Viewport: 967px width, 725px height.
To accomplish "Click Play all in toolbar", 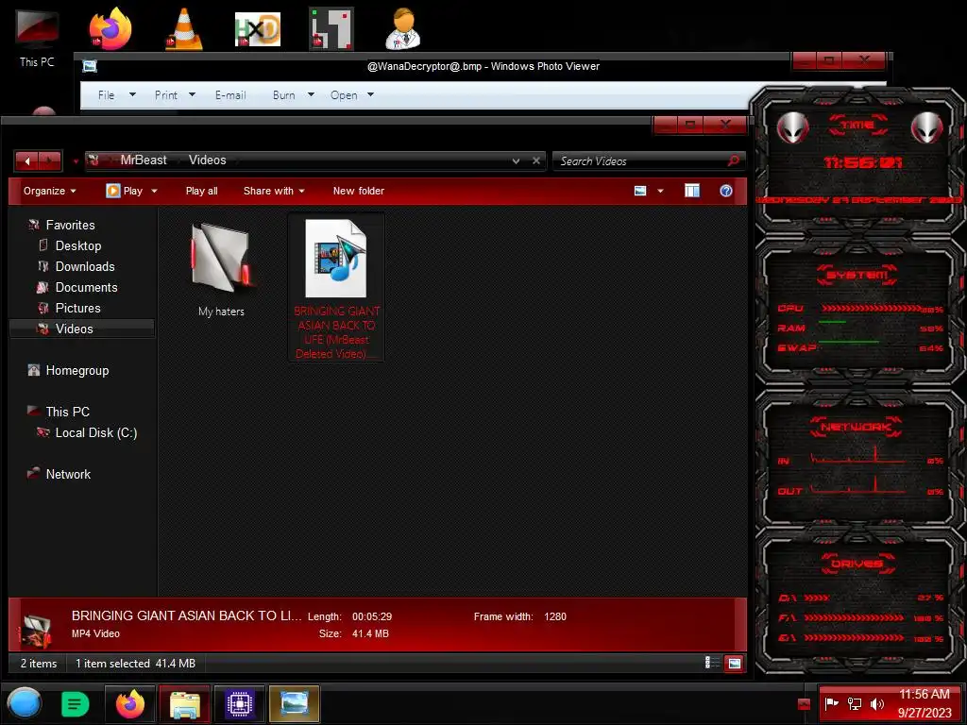I will pos(202,191).
